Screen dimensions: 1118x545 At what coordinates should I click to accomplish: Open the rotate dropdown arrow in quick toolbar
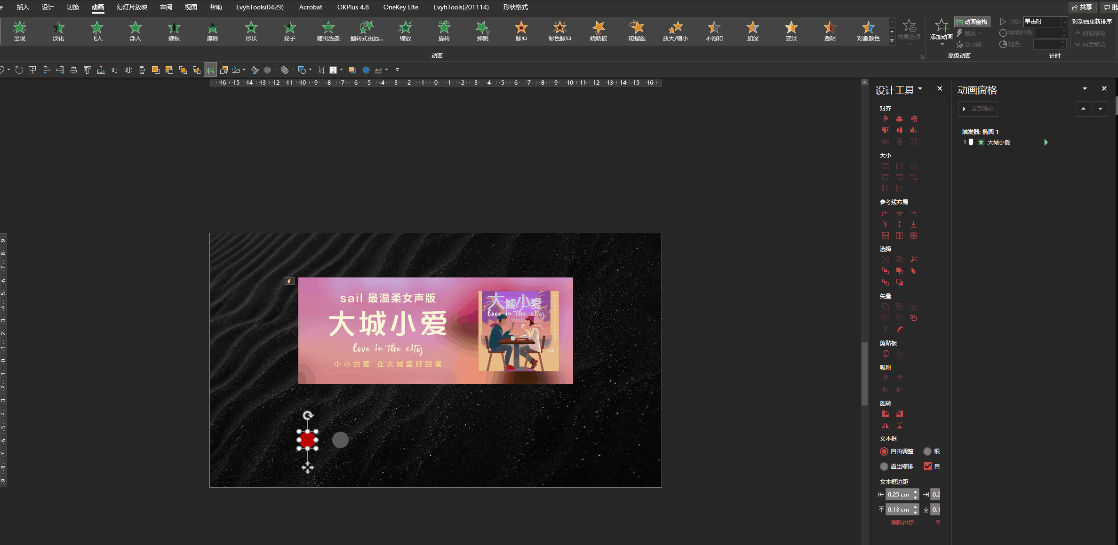tap(244, 70)
